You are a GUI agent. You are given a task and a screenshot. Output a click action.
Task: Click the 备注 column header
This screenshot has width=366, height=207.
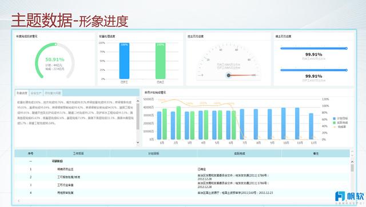point(316,153)
